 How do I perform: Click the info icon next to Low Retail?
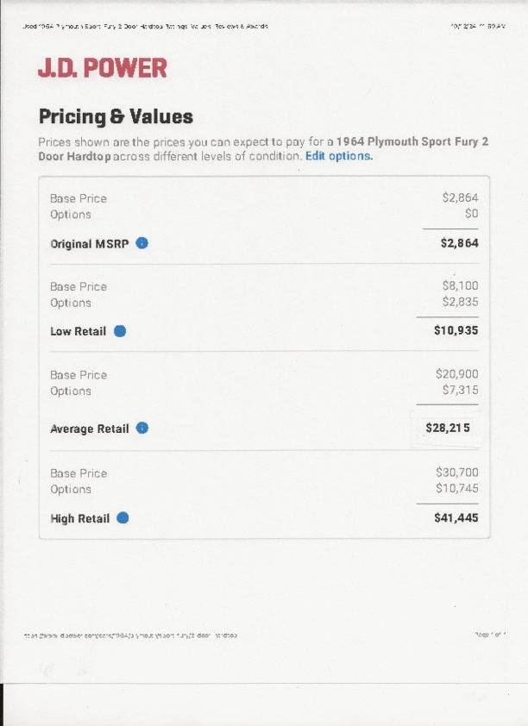click(x=120, y=331)
